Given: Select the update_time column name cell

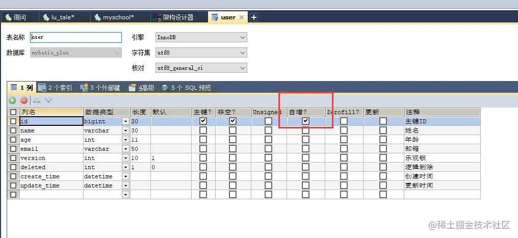Looking at the screenshot, I should 51,186.
